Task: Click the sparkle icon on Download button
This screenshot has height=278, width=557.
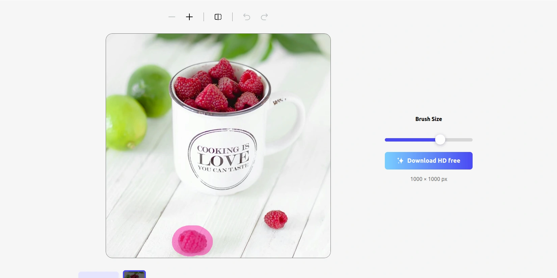Action: 400,161
